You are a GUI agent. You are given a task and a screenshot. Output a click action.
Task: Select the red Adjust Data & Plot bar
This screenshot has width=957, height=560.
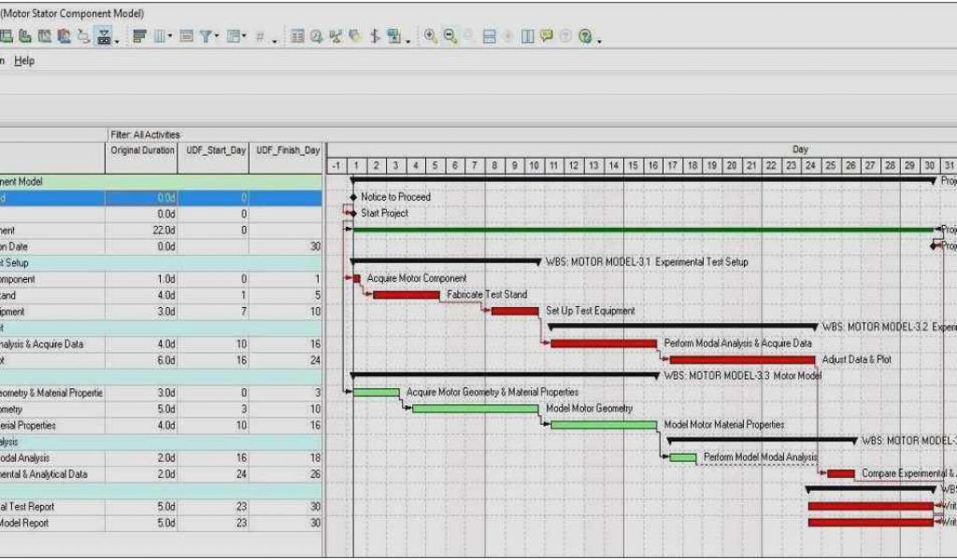coord(742,359)
